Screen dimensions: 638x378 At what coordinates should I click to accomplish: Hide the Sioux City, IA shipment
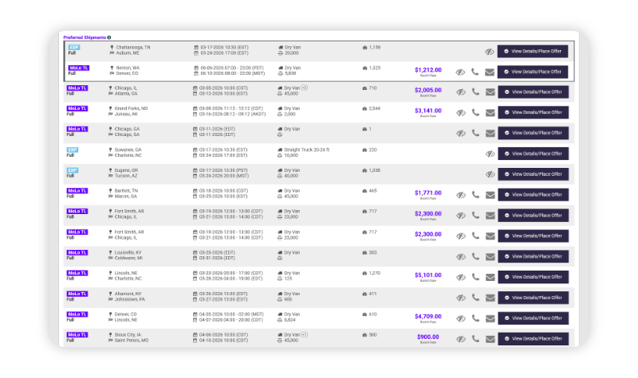coord(461,339)
